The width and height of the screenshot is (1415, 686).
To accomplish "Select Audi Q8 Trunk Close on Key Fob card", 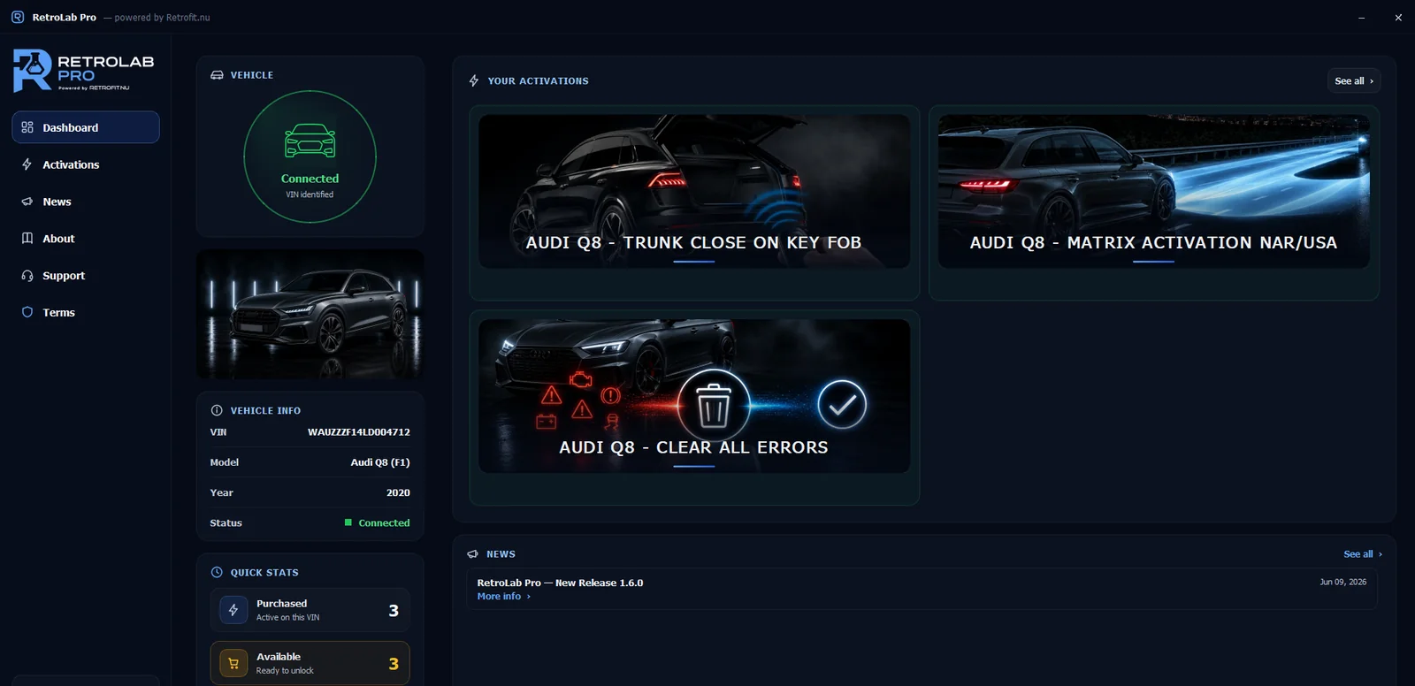I will coord(694,203).
